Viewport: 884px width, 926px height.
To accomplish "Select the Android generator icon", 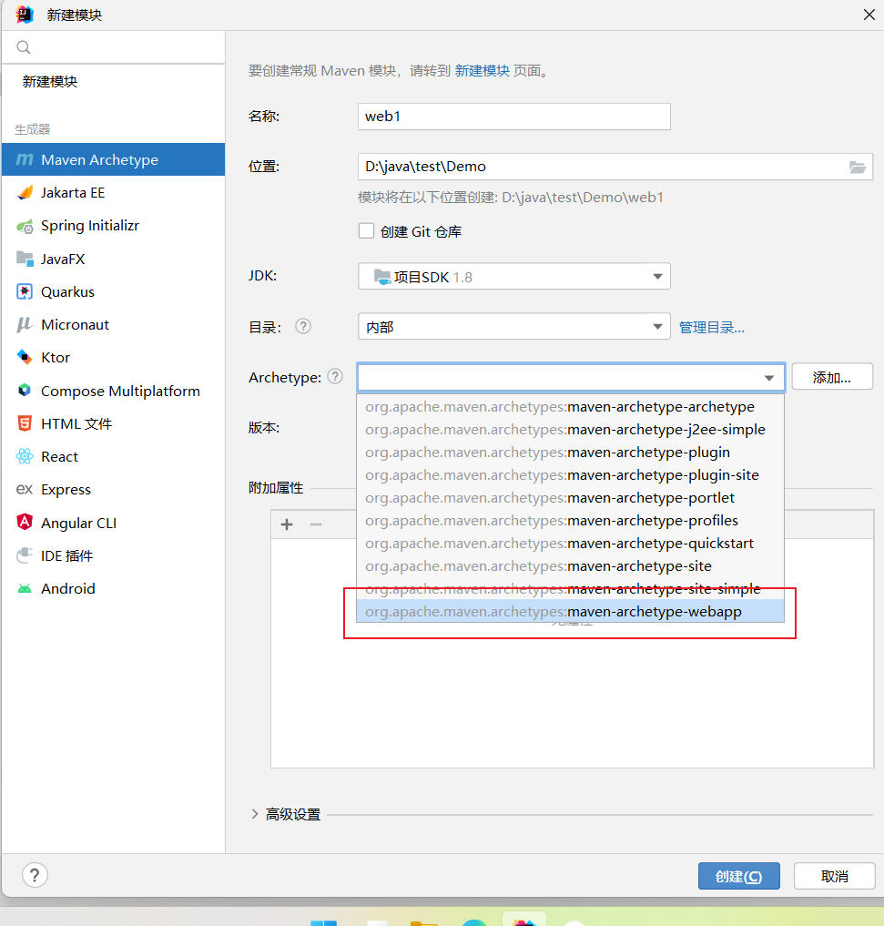I will click(x=25, y=589).
